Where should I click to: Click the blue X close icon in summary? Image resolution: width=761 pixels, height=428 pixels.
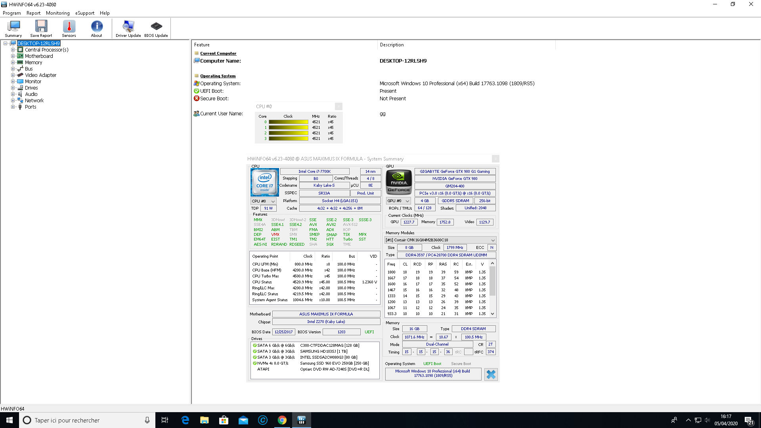tap(491, 374)
